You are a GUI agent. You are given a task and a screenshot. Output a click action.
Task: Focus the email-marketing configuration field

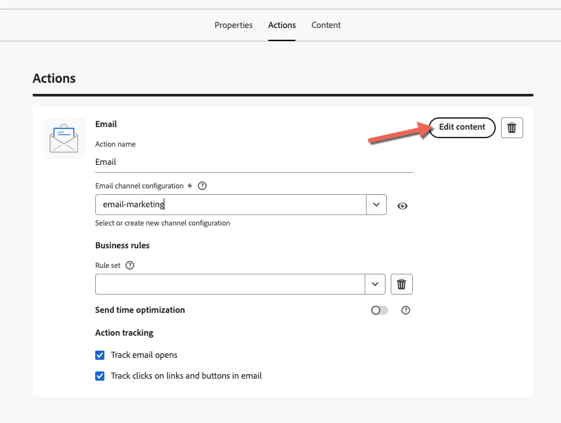(x=231, y=205)
